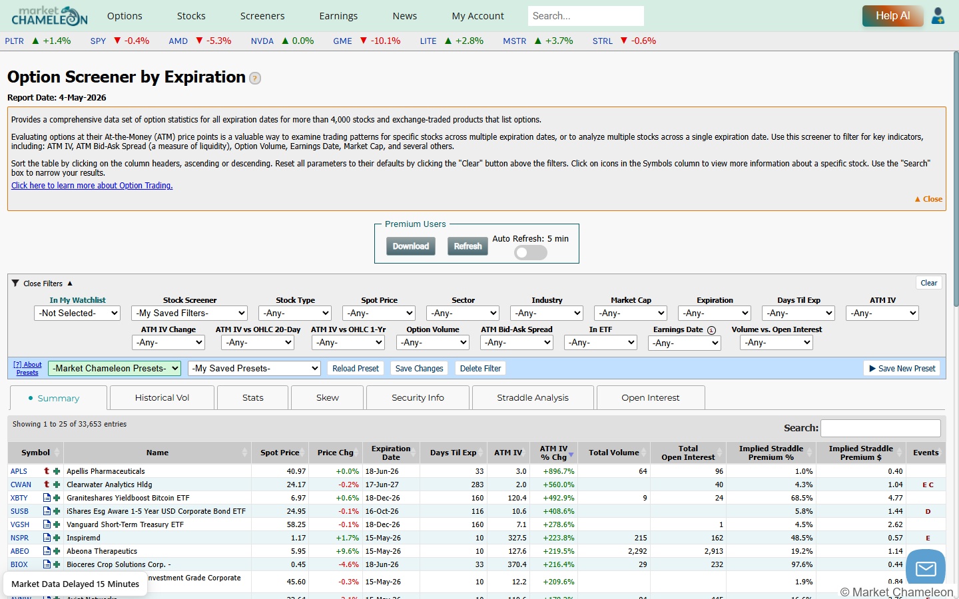Open the ATM Bid-Ask Spread dropdown
Image resolution: width=959 pixels, height=599 pixels.
[517, 342]
